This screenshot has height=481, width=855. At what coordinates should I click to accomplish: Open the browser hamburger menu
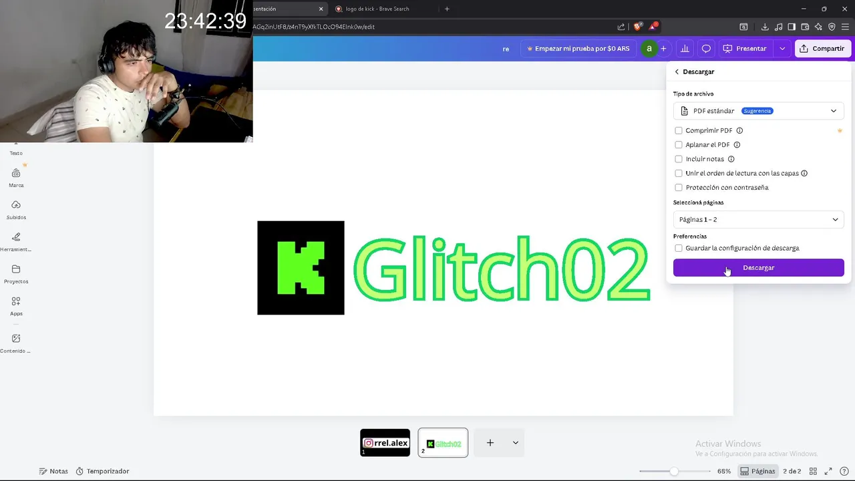click(845, 27)
